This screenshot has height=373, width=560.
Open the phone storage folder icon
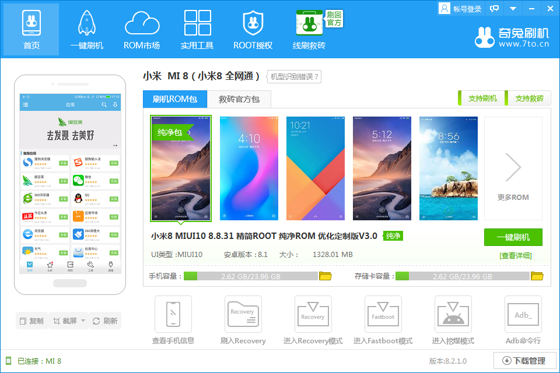(325, 276)
